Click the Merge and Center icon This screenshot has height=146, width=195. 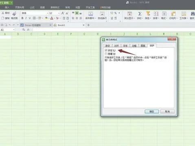click(x=90, y=14)
